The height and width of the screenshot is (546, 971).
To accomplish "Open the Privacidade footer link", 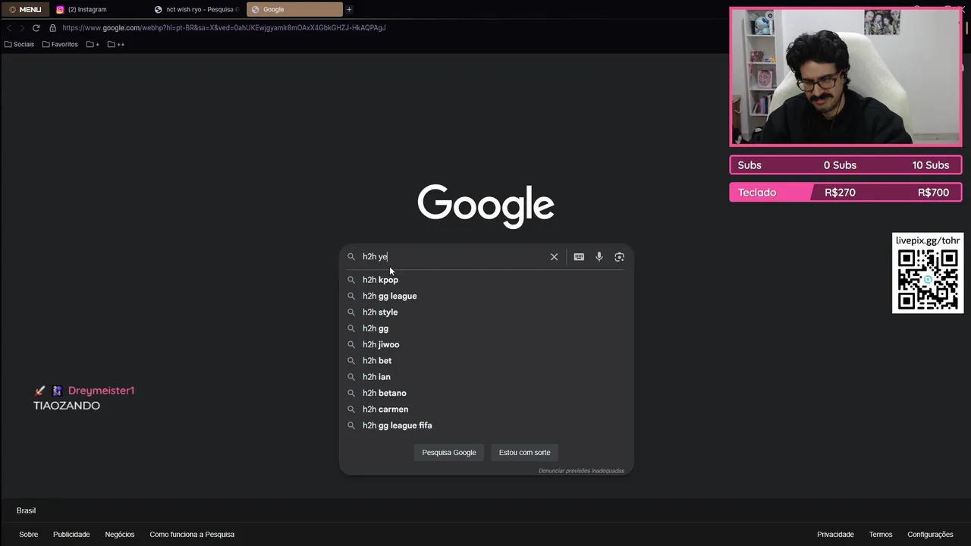I will [835, 535].
